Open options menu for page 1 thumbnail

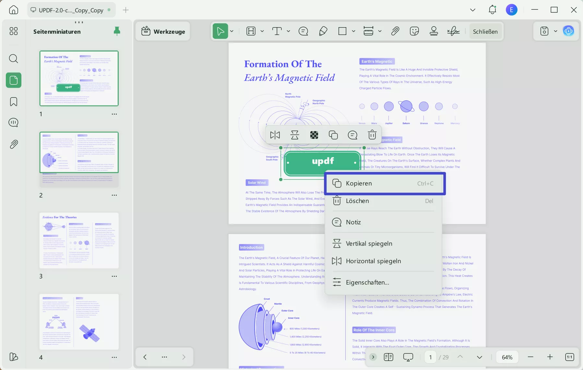114,114
